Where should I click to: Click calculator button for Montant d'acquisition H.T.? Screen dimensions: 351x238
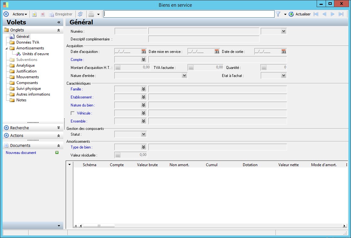[x=118, y=67]
